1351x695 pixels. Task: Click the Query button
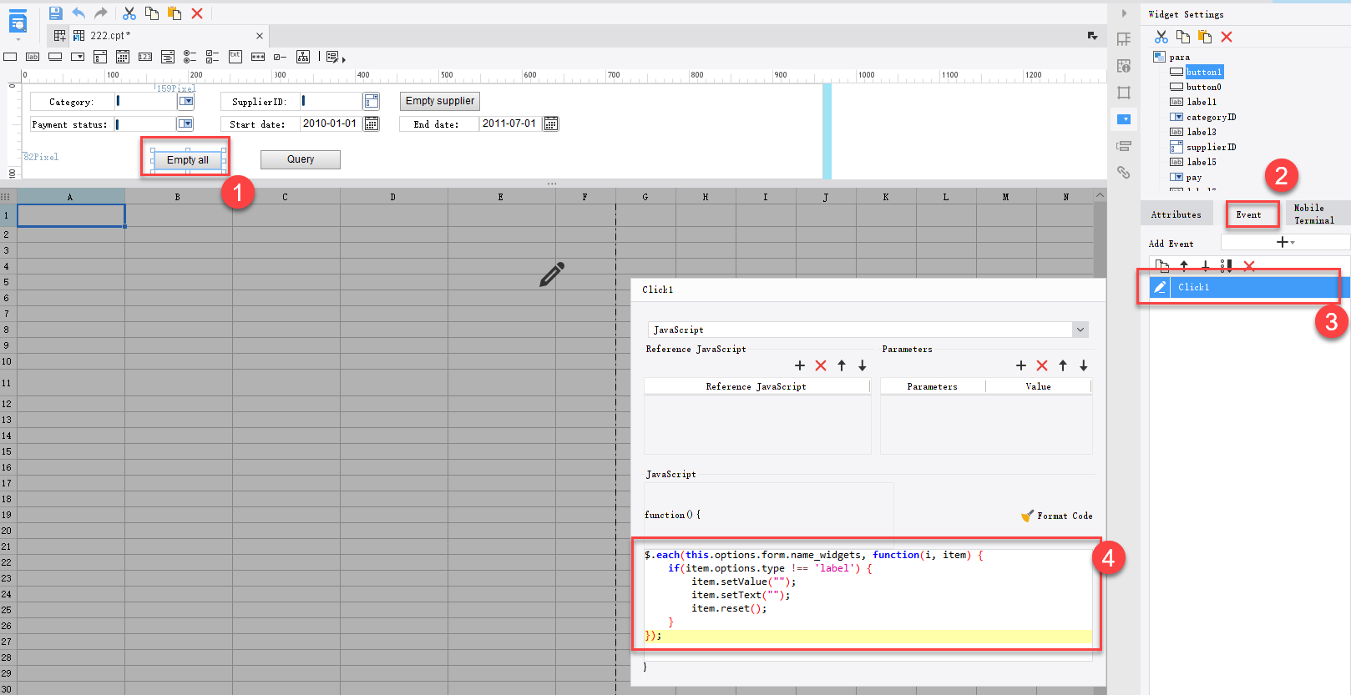[300, 159]
